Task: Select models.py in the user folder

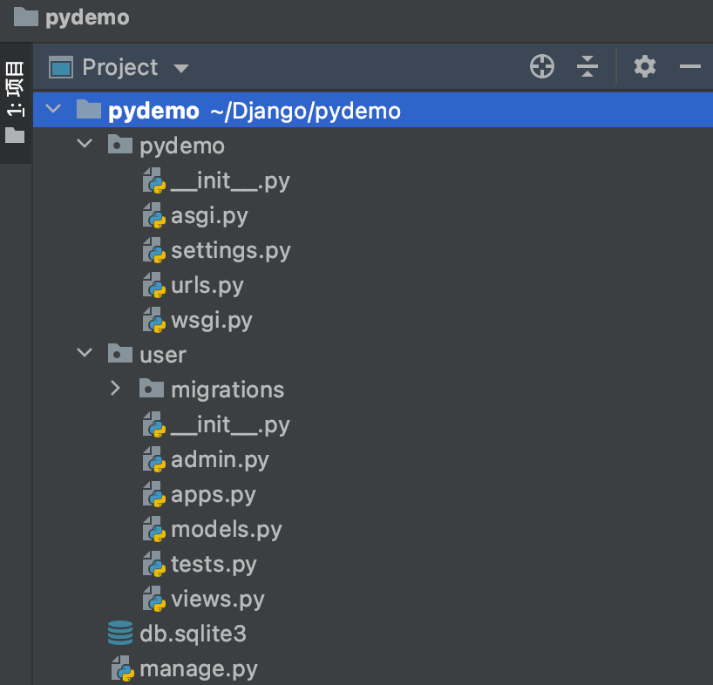Action: tap(226, 529)
